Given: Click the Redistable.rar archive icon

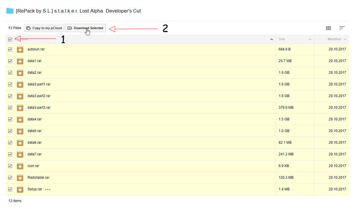Looking at the screenshot, I should pos(20,178).
